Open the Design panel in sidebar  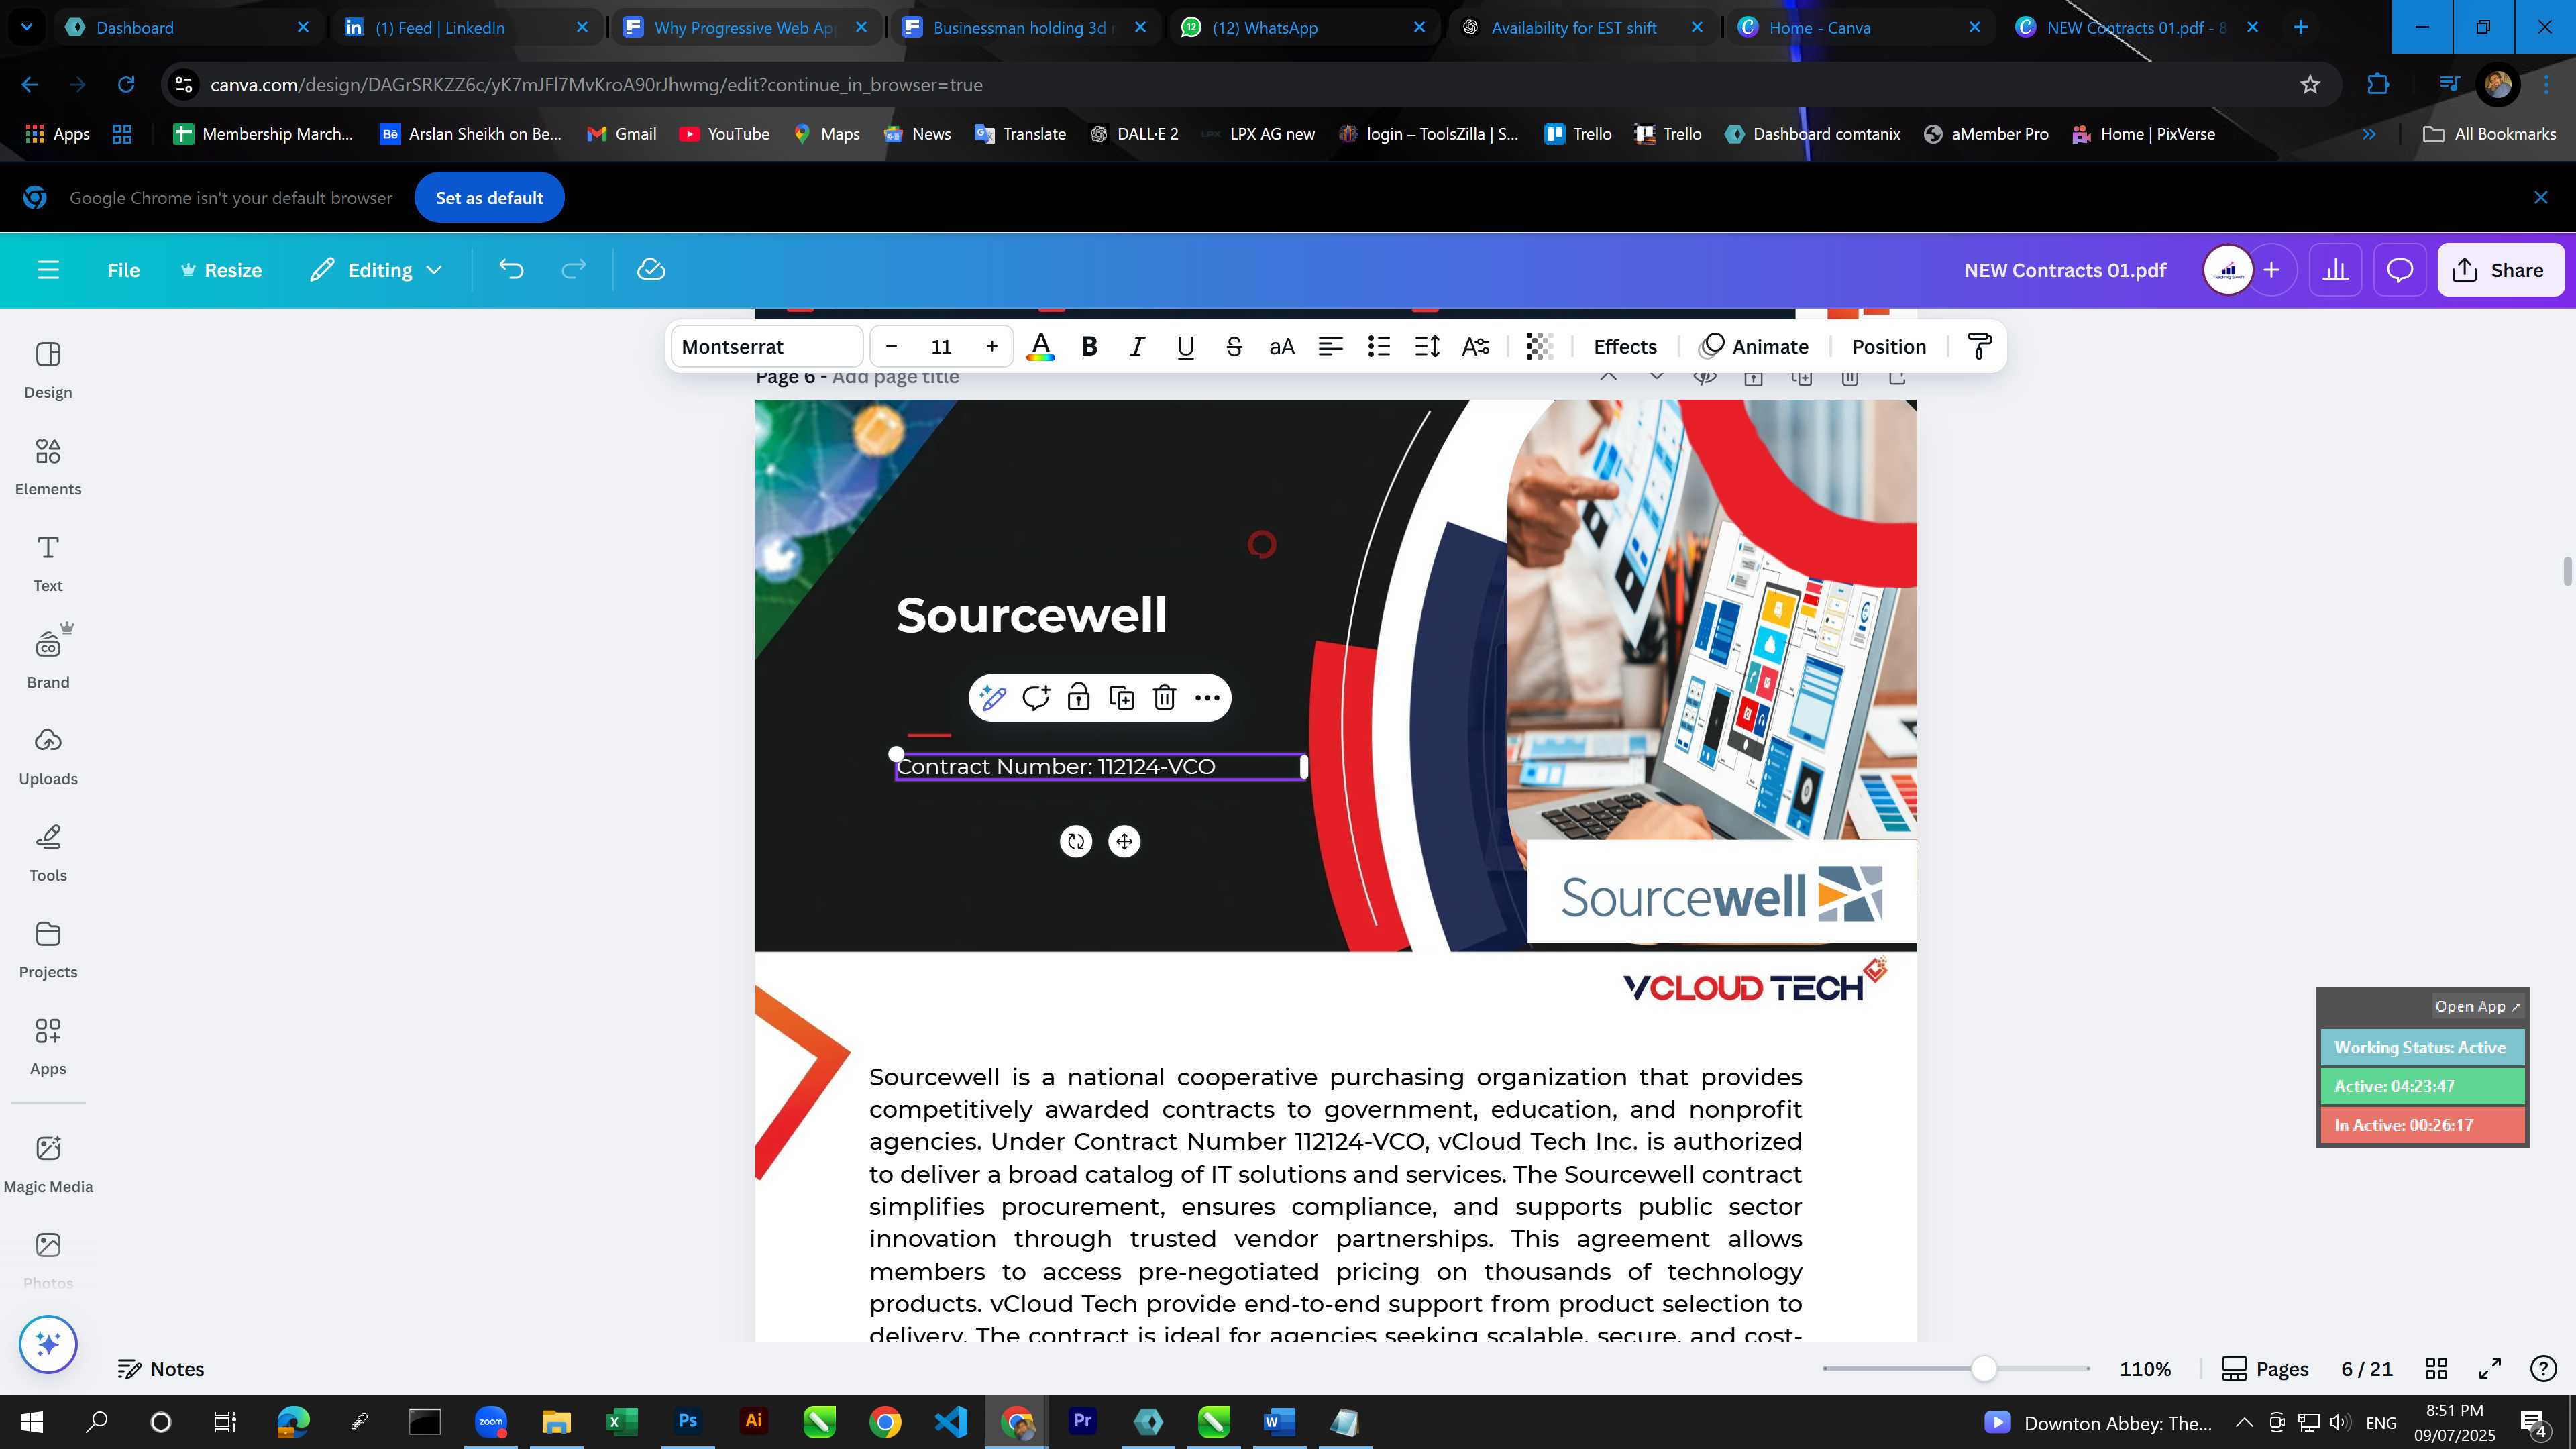[48, 370]
